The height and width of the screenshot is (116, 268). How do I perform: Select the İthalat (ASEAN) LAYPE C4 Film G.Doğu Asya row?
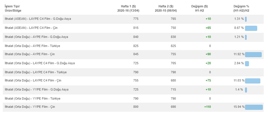click(x=133, y=19)
